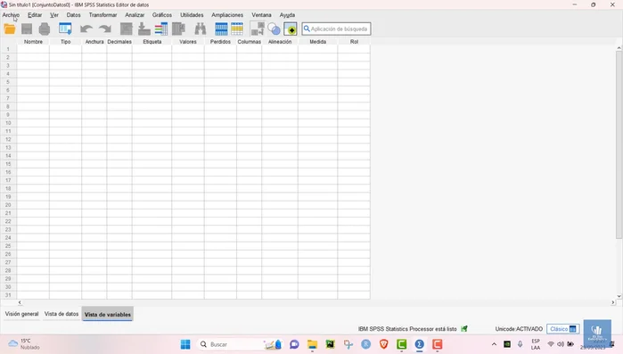Open the red Camtasia recorder taskbar icon
623x354 pixels.
point(437,344)
